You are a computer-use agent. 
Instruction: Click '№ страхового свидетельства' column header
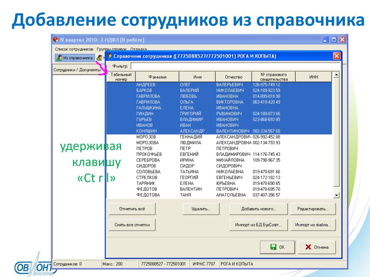pyautogui.click(x=274, y=77)
